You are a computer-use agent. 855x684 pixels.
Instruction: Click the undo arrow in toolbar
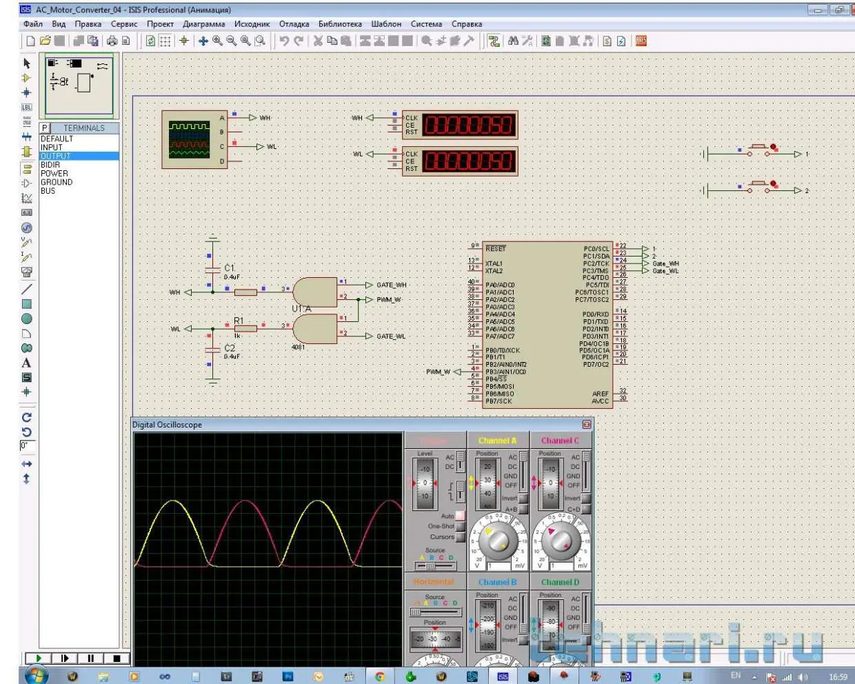(x=284, y=41)
